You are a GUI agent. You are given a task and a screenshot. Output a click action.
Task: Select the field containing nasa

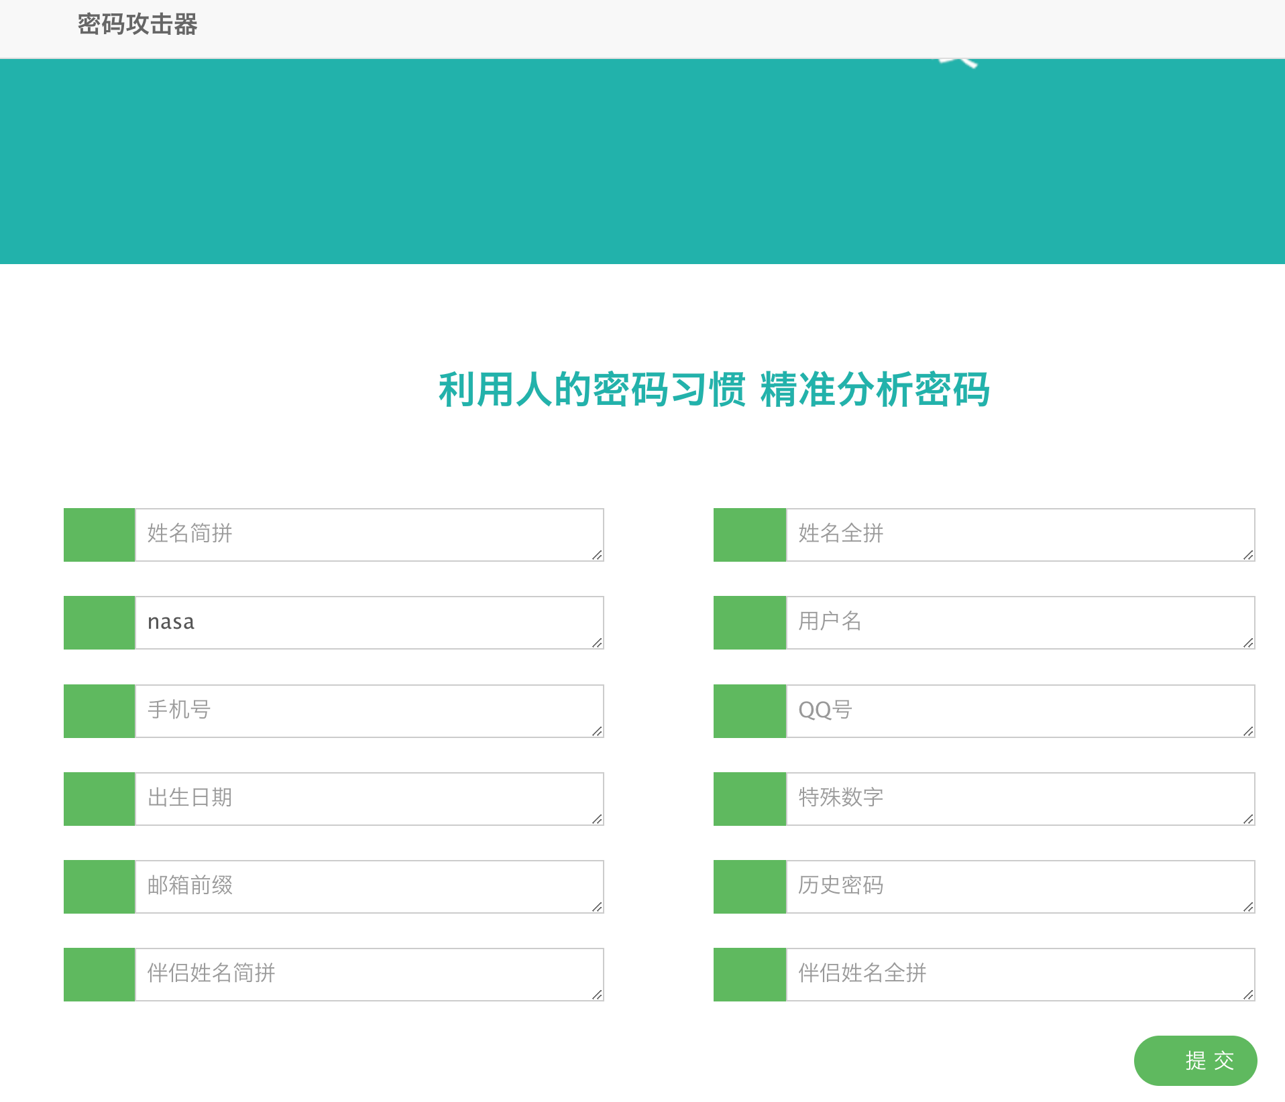click(x=369, y=622)
